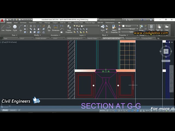Click the Save icon in quick access toolbar

13,20
